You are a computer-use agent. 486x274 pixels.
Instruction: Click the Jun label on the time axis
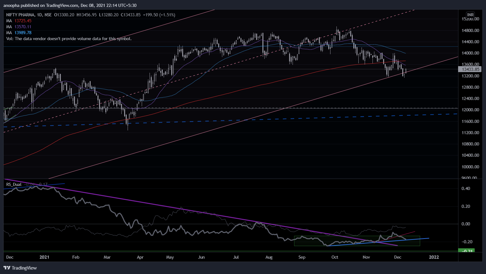(x=201, y=257)
